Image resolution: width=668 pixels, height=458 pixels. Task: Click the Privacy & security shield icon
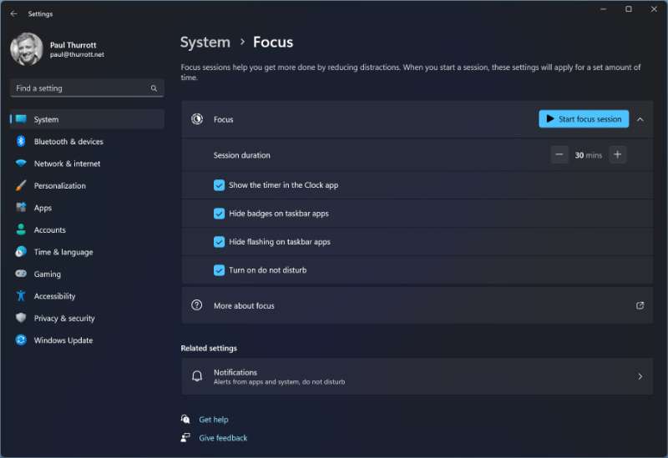click(x=21, y=319)
